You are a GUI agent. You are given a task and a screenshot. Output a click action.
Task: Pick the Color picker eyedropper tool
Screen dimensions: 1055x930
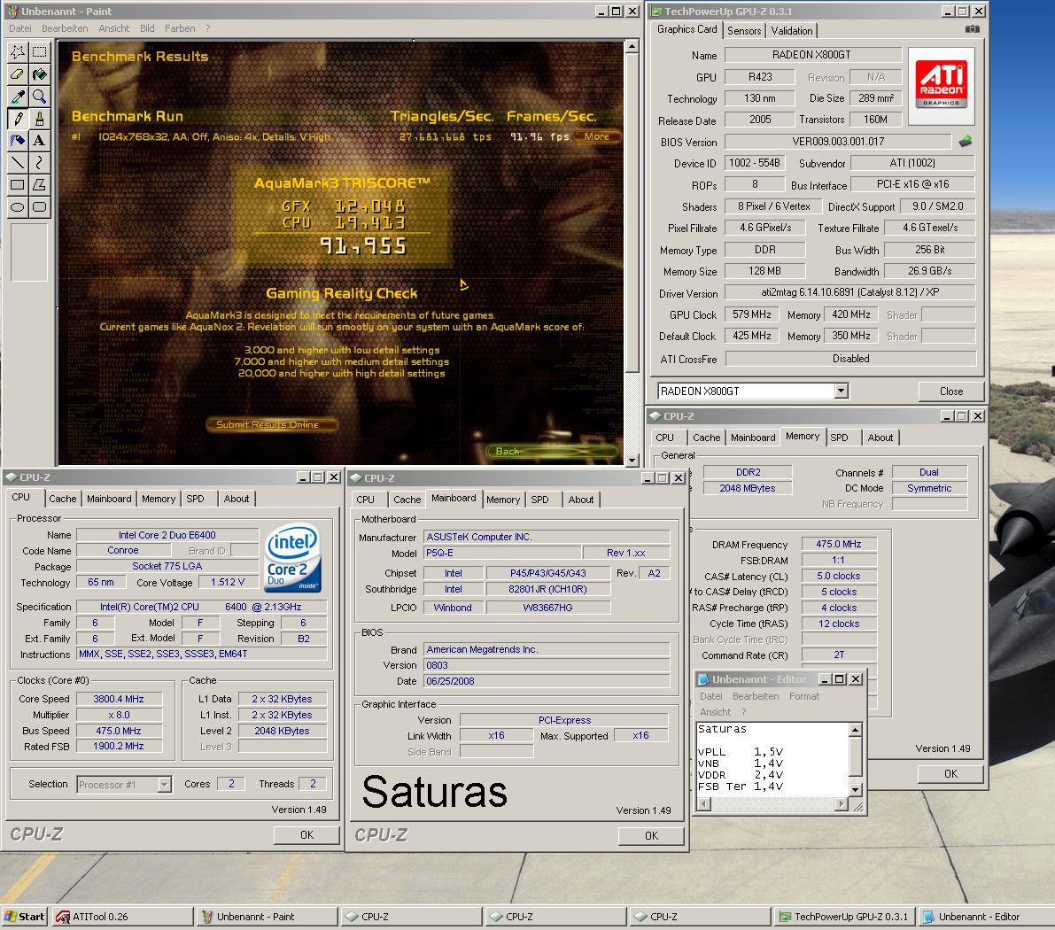[x=19, y=97]
